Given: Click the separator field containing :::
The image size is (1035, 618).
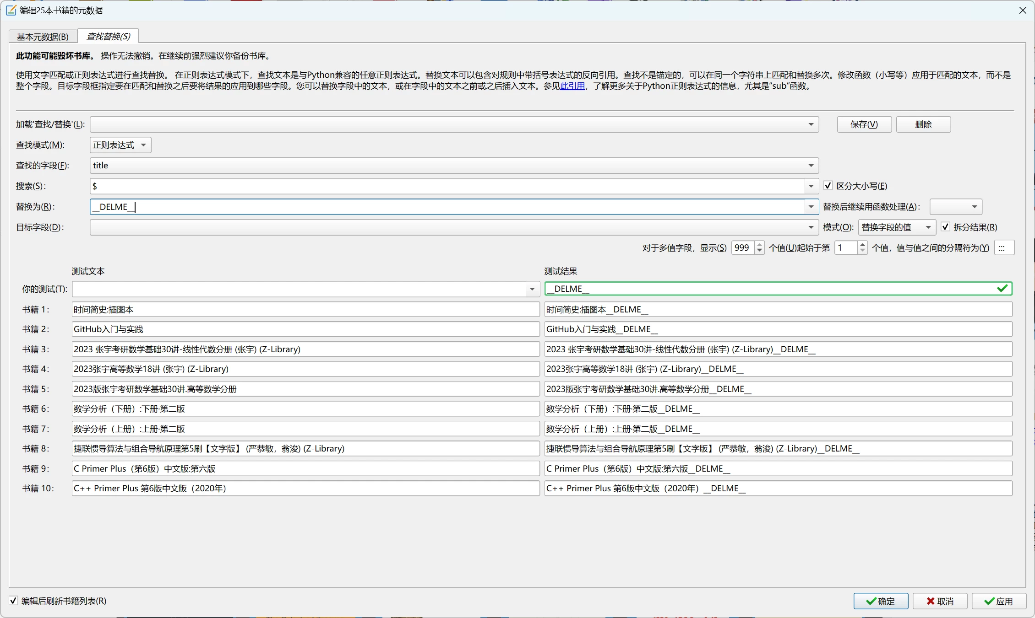Looking at the screenshot, I should click(x=1004, y=248).
